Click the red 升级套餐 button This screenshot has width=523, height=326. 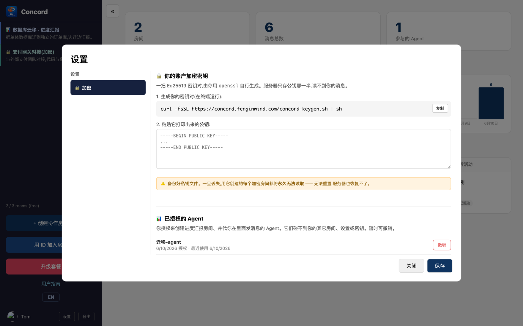[x=34, y=266]
